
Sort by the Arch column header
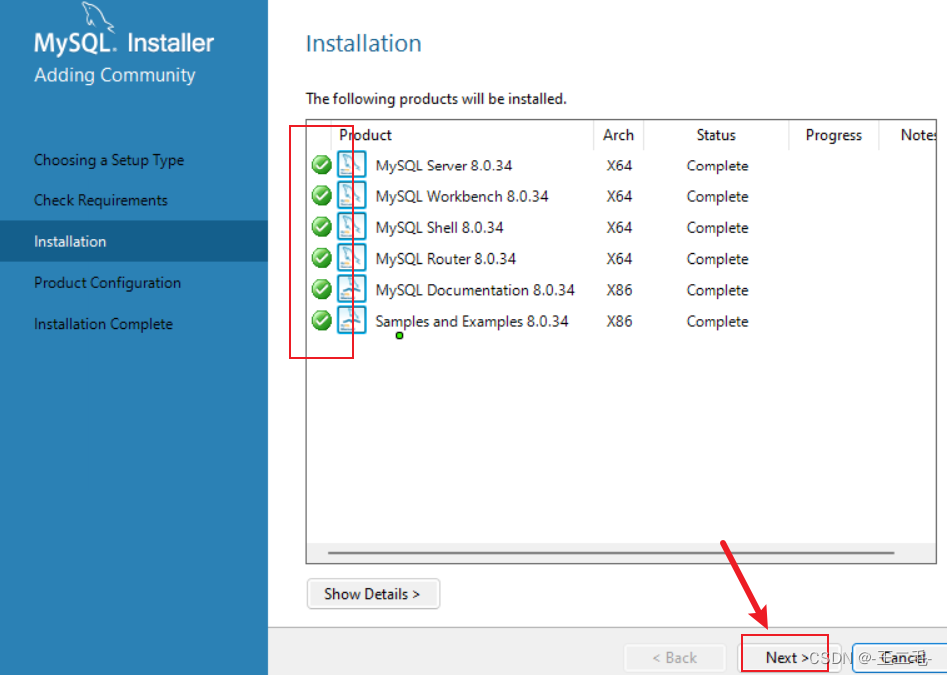pos(618,135)
